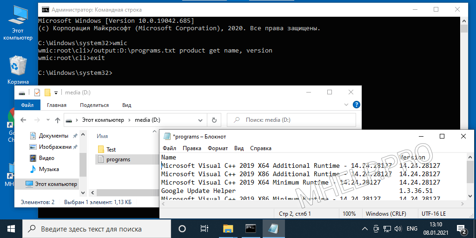Select the programs text file
The height and width of the screenshot is (238, 476).
pyautogui.click(x=114, y=159)
